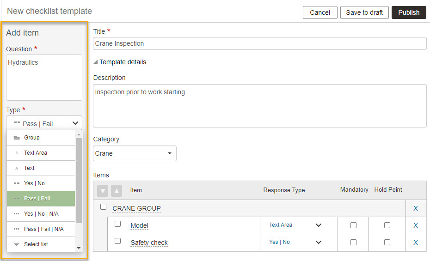Enable Hold Point for Safety check
The width and height of the screenshot is (430, 261).
387,242
